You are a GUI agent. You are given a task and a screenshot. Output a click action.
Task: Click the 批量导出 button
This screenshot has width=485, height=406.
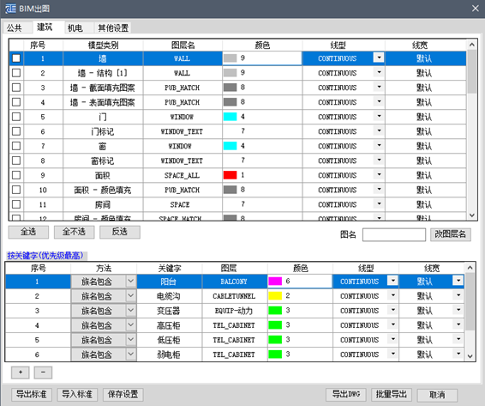click(x=392, y=395)
